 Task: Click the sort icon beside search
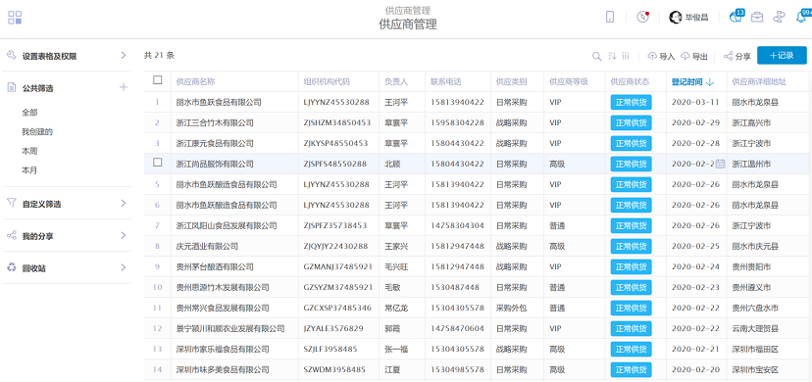point(612,56)
